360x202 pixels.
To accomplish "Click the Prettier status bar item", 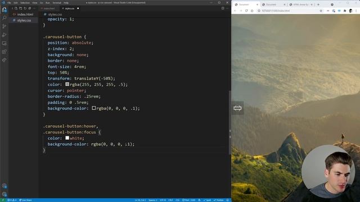I will pyautogui.click(x=219, y=200).
